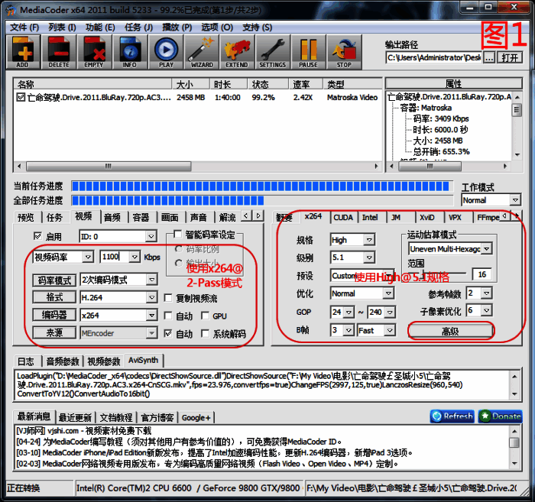This screenshot has height=502, width=535.
Task: Click the Refresh button
Action: pos(452,416)
